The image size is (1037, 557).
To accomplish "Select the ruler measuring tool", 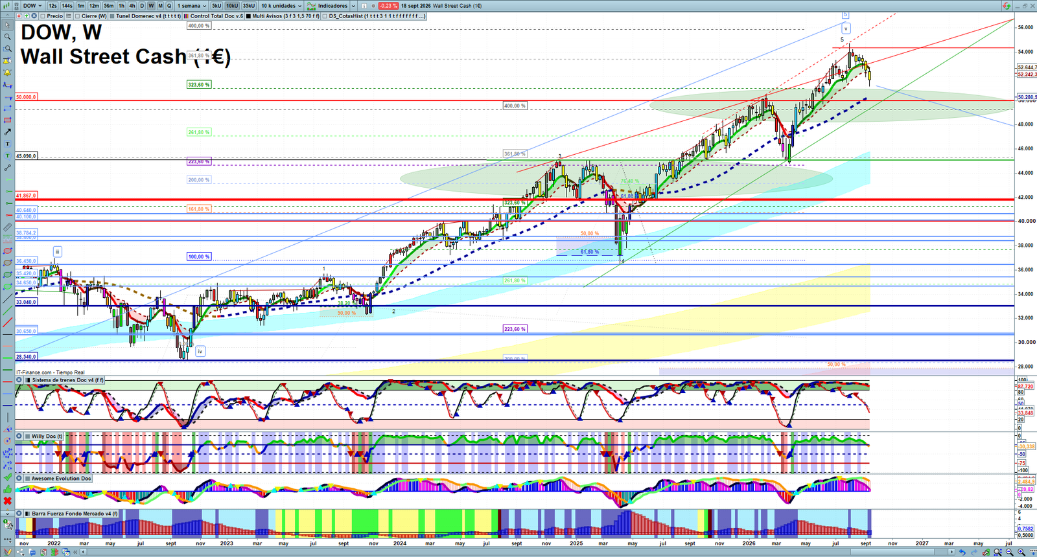I will [x=7, y=227].
